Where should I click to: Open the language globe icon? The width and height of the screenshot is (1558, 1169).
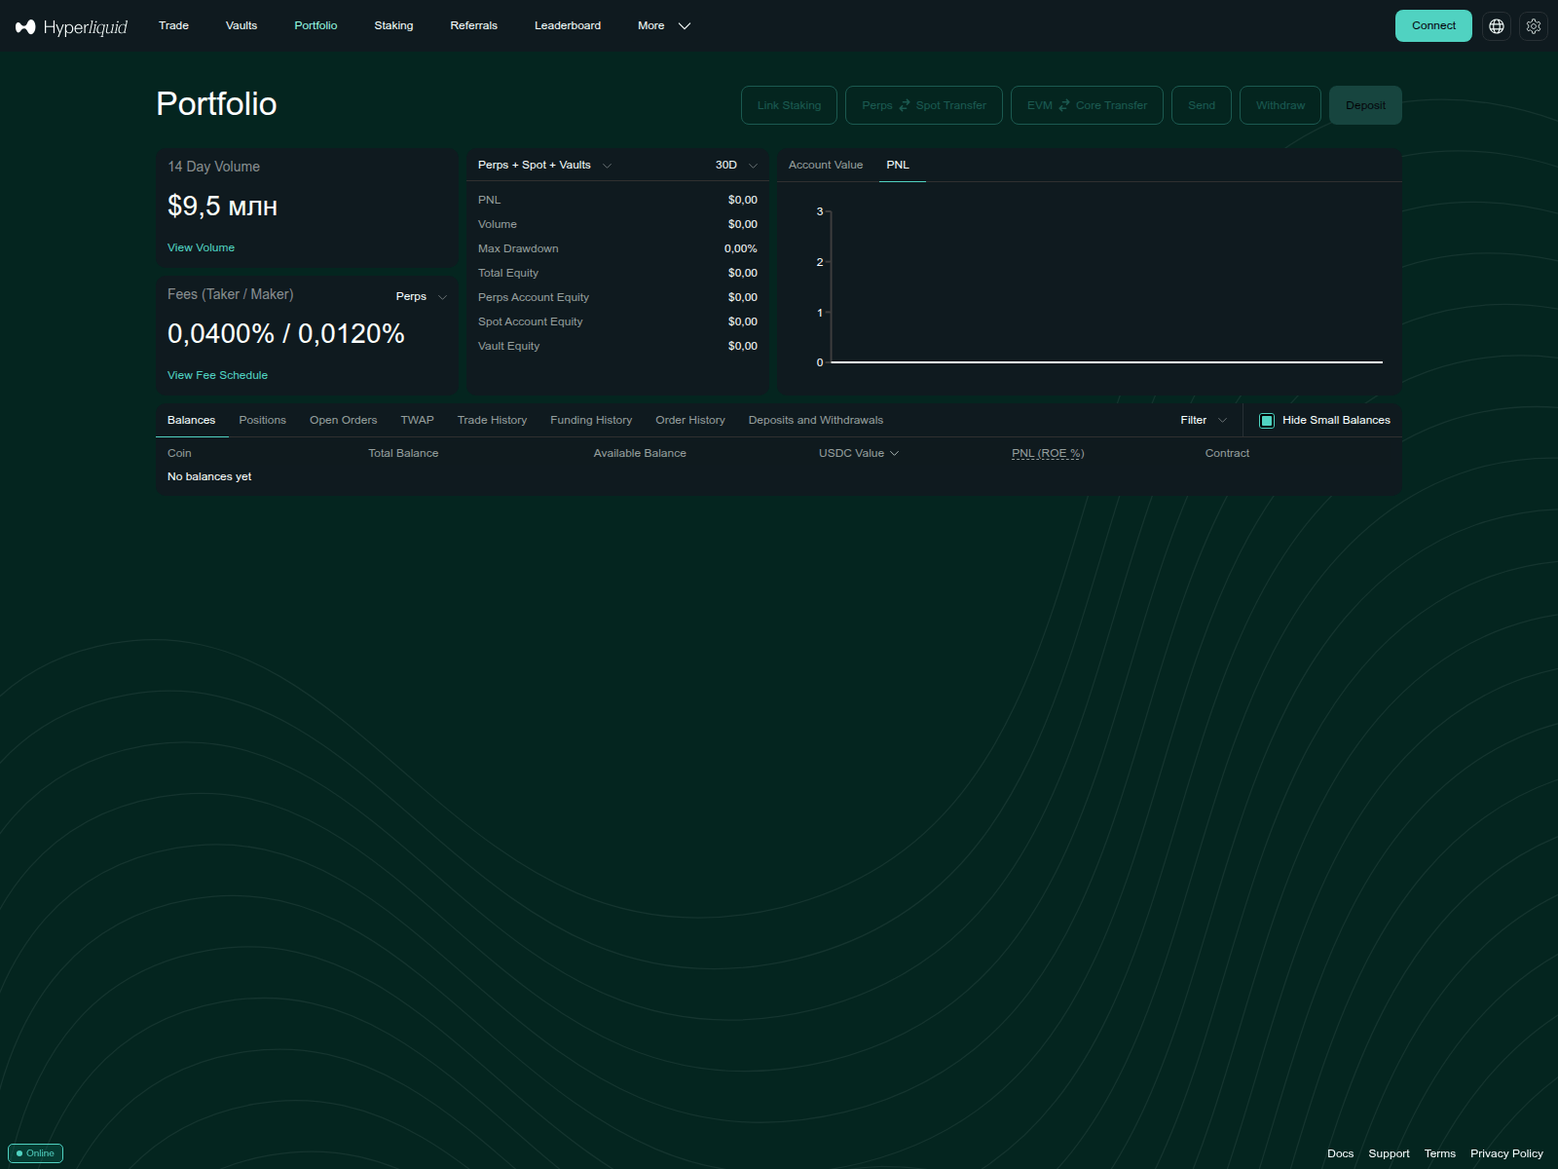(1497, 26)
